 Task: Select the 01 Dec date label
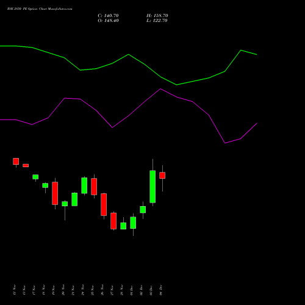tap(132, 290)
